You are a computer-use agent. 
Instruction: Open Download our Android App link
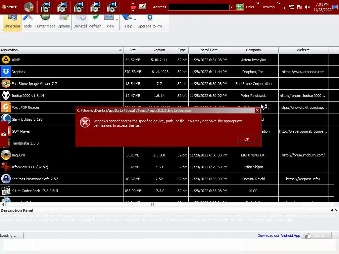pos(279,235)
